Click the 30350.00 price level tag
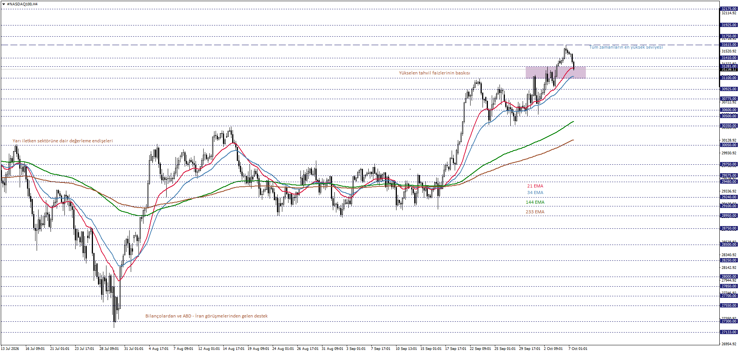The height and width of the screenshot is (353, 739). [x=729, y=126]
